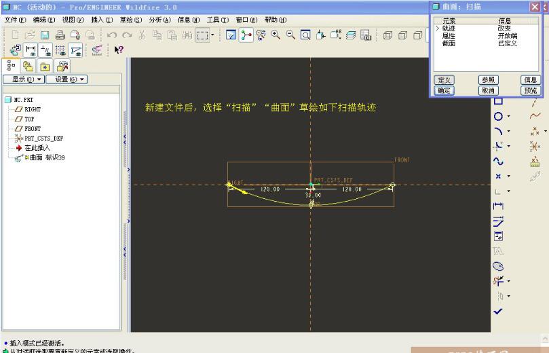Click the create new file icon
The width and height of the screenshot is (549, 353).
click(15, 35)
